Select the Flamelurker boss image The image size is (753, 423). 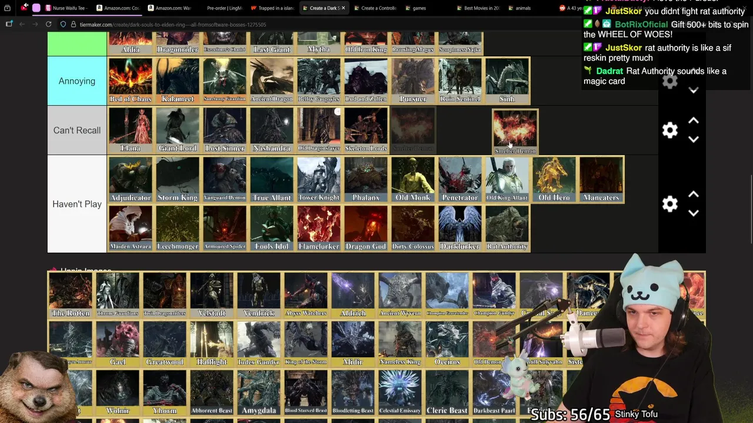[x=318, y=228]
